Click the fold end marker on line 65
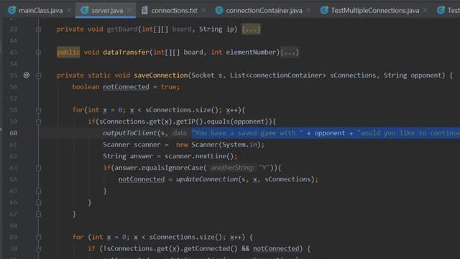Image resolution: width=460 pixels, height=259 pixels. pos(38,191)
